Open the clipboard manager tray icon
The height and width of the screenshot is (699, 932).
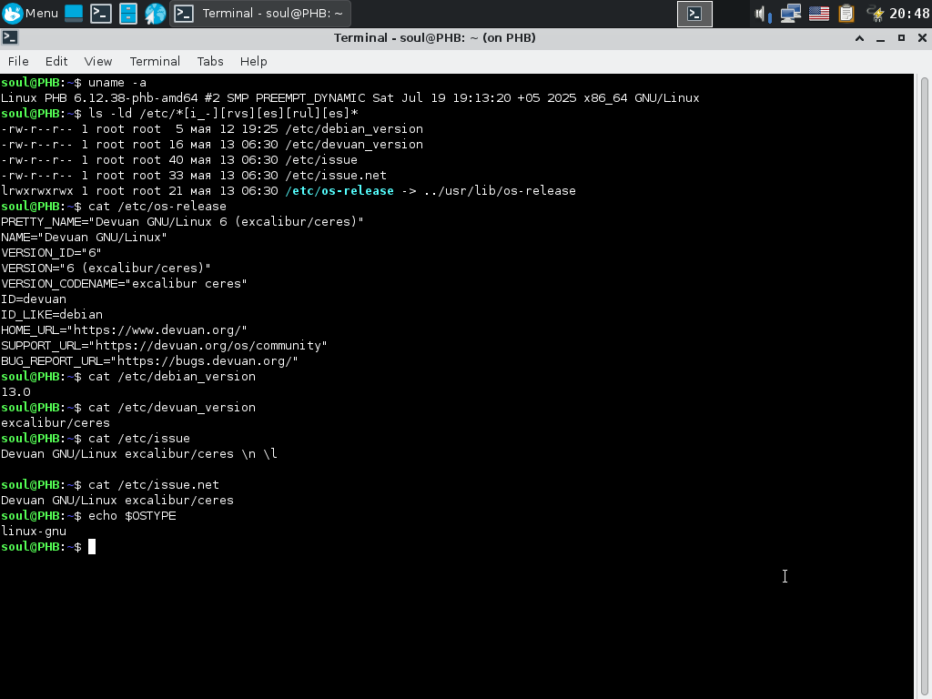tap(846, 14)
